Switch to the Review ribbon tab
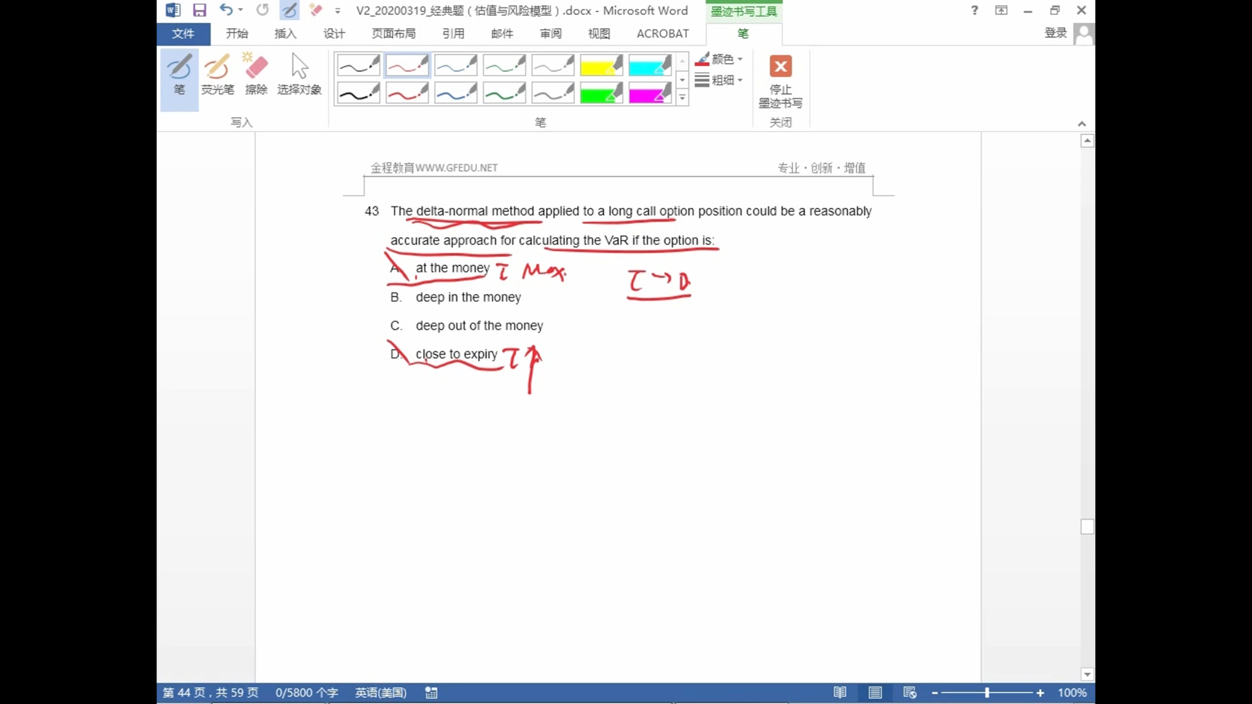Viewport: 1252px width, 704px height. 550,33
